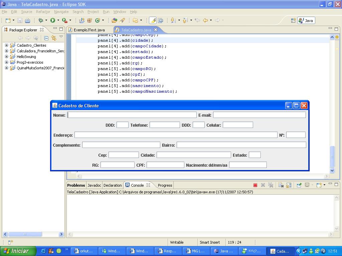This screenshot has width=342, height=256.
Task: Click the Print icon in toolbar
Action: (27, 20)
